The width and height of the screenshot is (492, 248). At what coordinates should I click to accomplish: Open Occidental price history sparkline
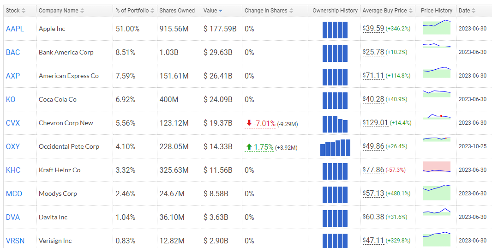[x=437, y=139]
